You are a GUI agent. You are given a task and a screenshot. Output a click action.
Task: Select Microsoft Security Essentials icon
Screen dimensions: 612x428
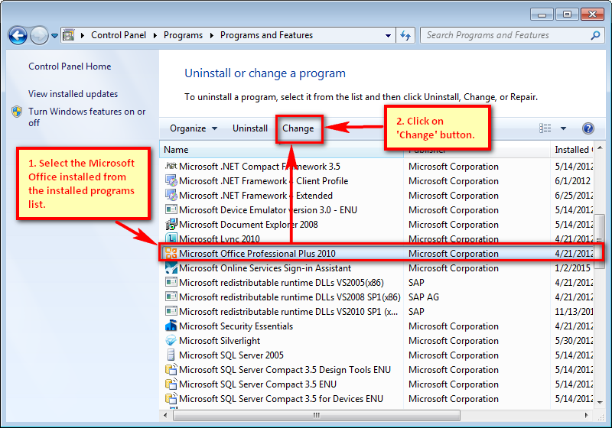click(171, 326)
